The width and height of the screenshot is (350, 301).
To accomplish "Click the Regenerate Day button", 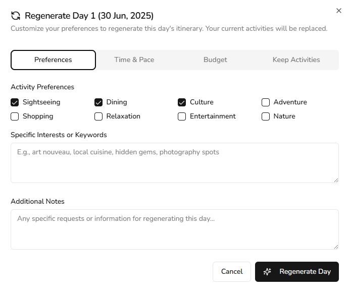I will pyautogui.click(x=297, y=272).
